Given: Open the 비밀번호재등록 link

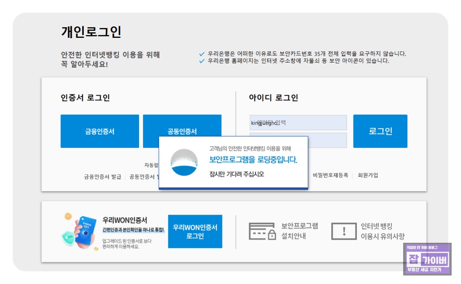Looking at the screenshot, I should tap(330, 175).
